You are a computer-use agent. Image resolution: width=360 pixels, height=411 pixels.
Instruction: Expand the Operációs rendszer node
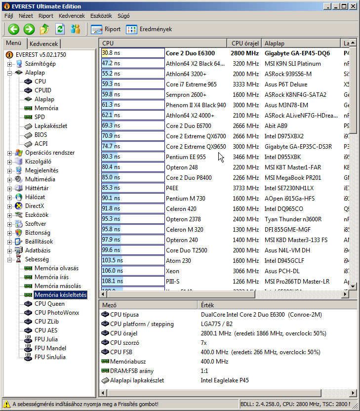10,153
